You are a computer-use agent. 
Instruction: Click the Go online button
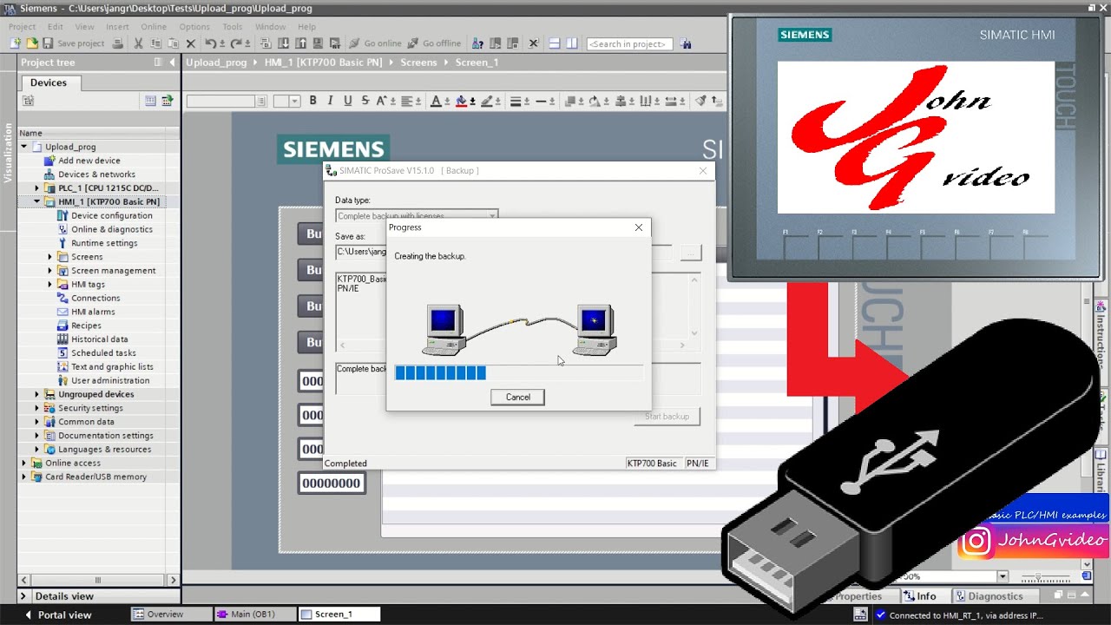point(376,43)
